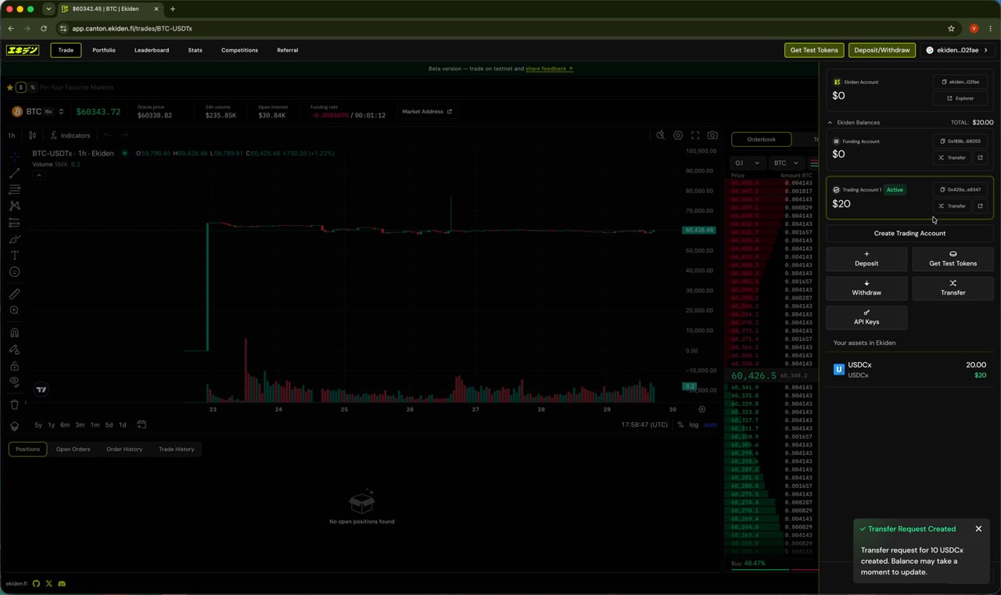Screen dimensions: 1001x595
Task: Select the ruler measure tool
Action: pos(14,294)
